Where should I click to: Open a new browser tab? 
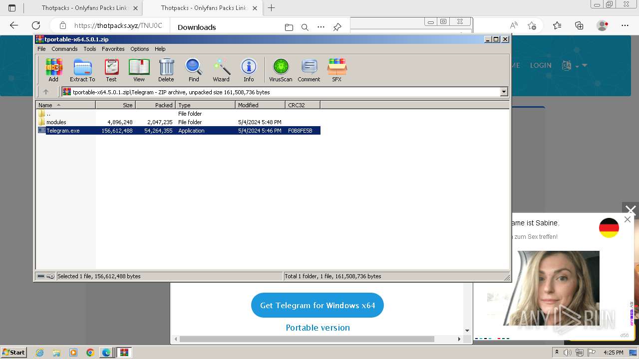click(271, 8)
